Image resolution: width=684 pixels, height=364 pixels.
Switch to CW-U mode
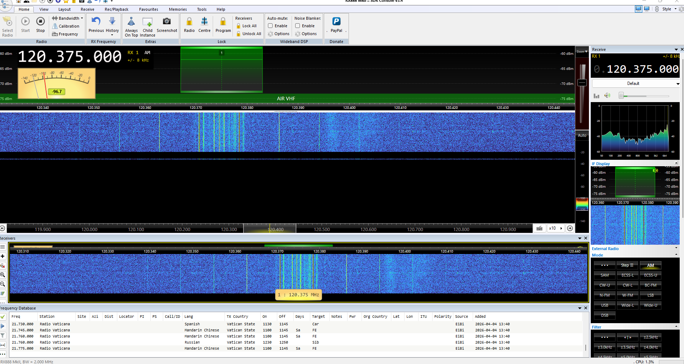[605, 285]
